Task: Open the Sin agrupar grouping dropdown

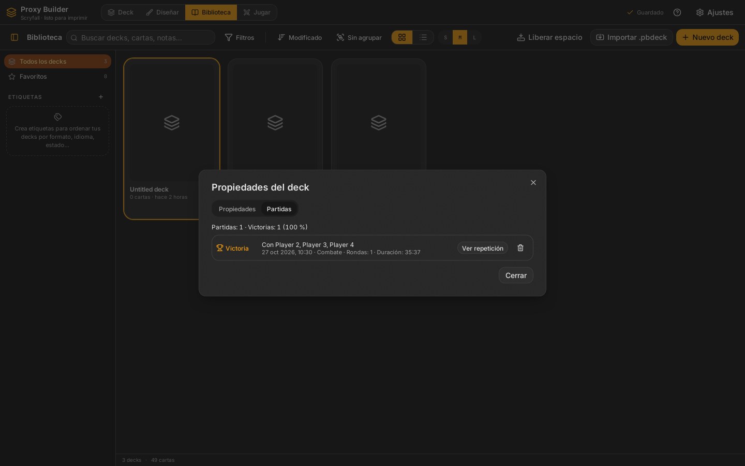Action: pyautogui.click(x=359, y=37)
